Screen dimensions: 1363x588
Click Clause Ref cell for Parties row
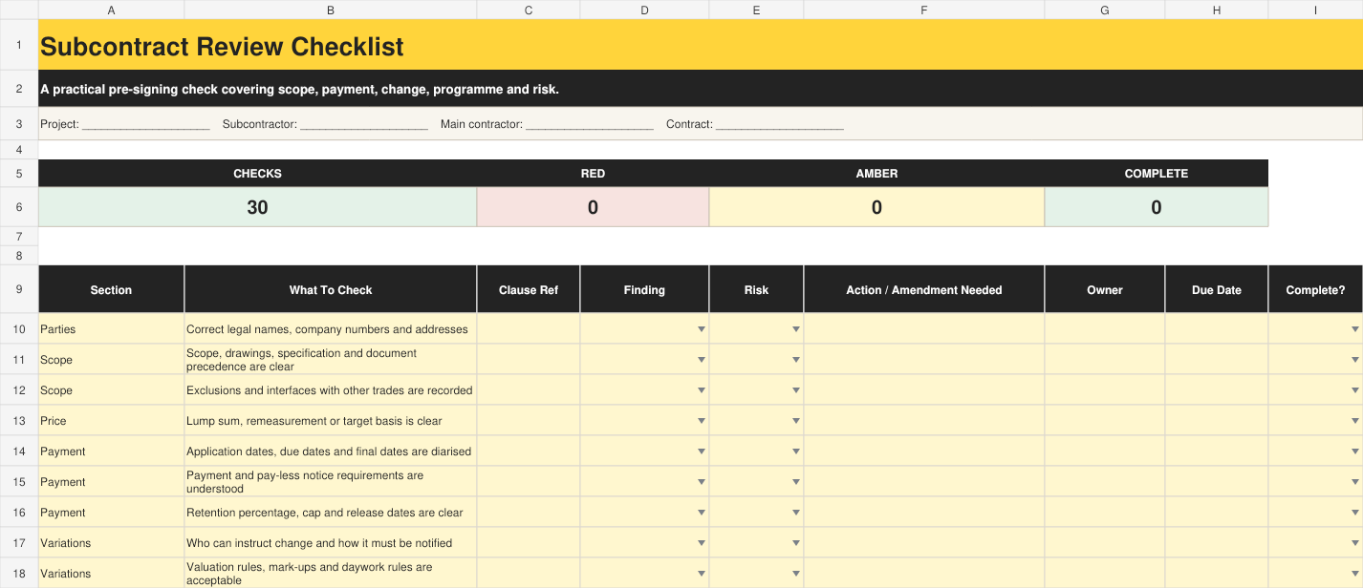(x=529, y=329)
